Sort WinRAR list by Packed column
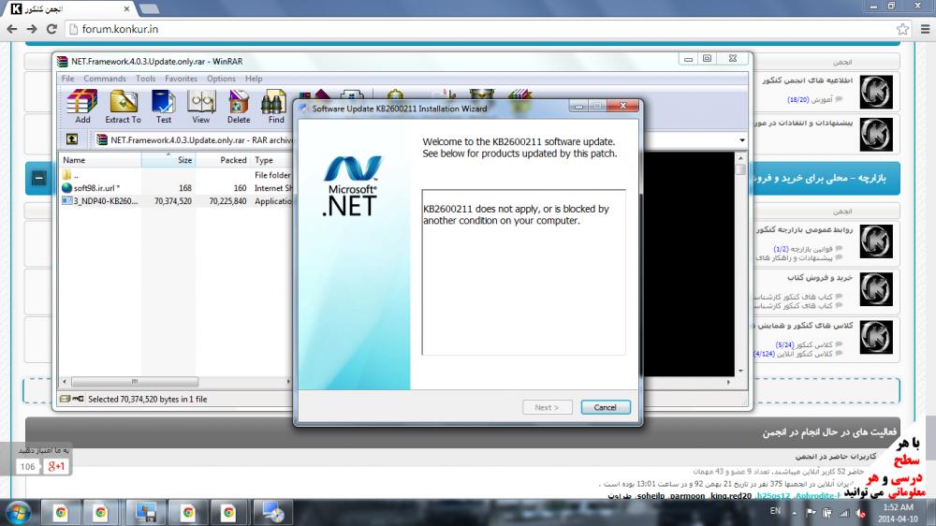936x526 pixels. click(x=224, y=160)
